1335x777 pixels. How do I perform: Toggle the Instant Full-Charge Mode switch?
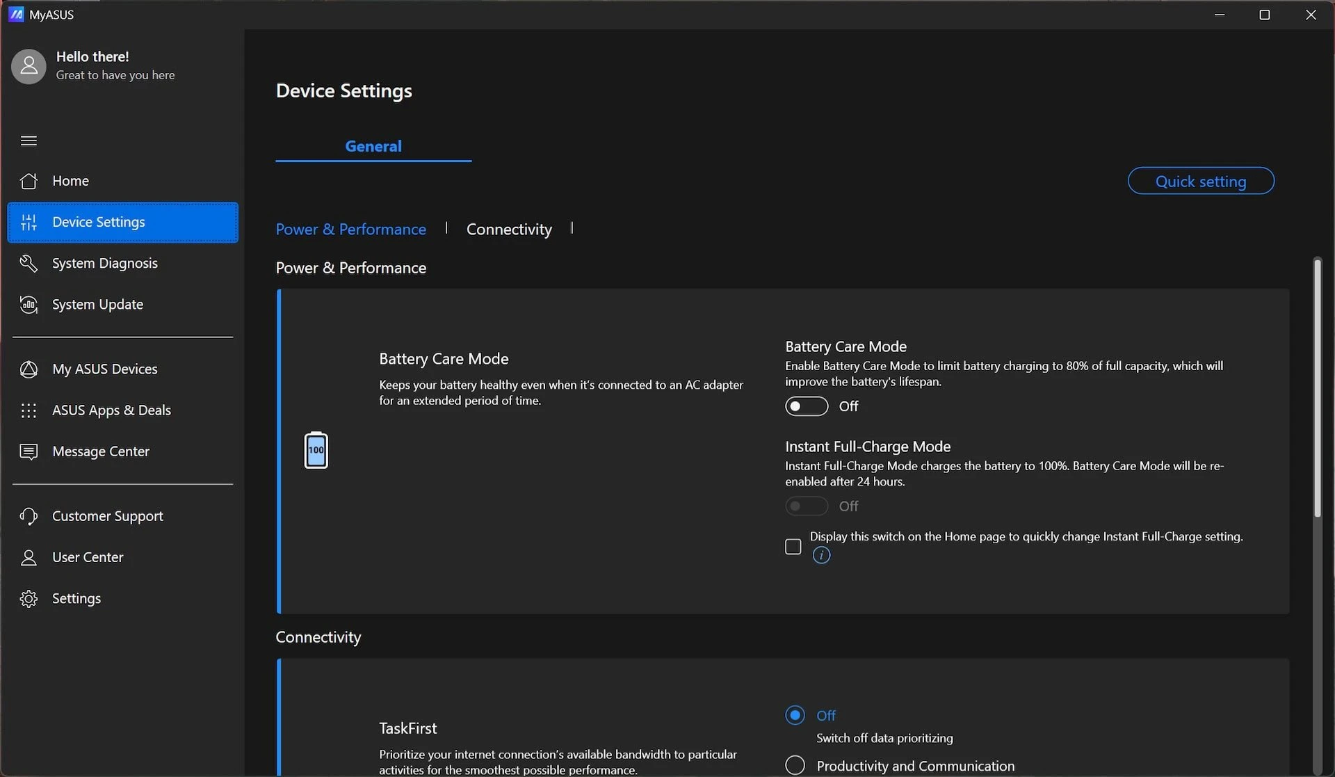tap(807, 506)
